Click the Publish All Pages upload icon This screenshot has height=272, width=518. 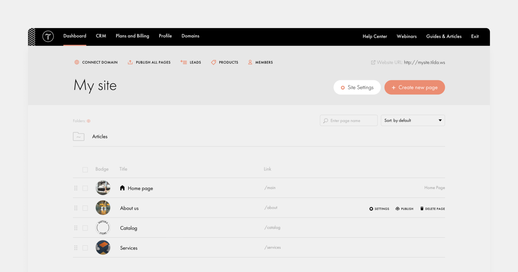pyautogui.click(x=130, y=62)
